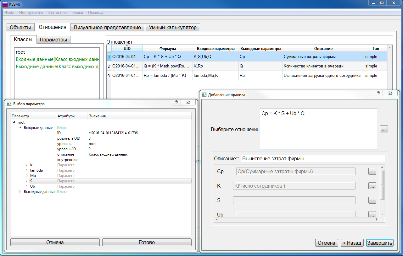
Task: Click the browse button for parameter S
Action: tap(372, 200)
